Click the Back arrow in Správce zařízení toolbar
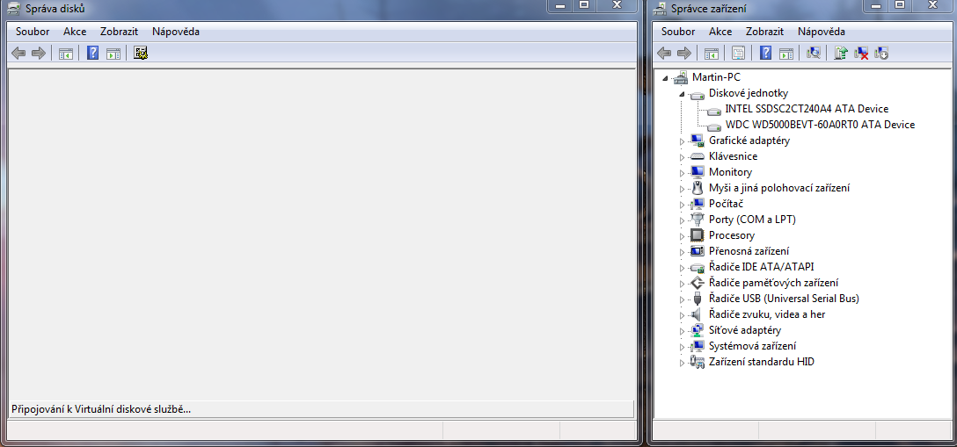The width and height of the screenshot is (957, 447). (665, 53)
